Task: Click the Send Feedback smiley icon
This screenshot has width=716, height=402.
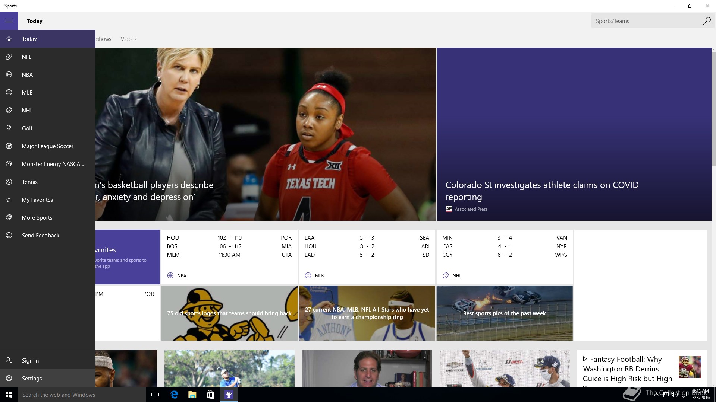Action: click(9, 235)
